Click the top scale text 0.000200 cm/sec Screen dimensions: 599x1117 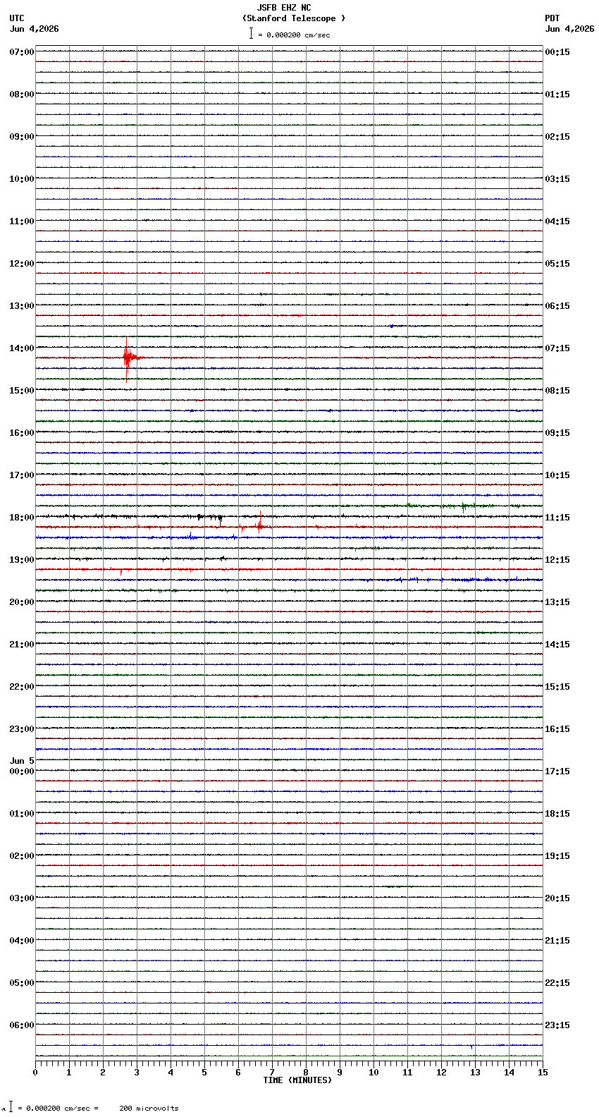[298, 35]
